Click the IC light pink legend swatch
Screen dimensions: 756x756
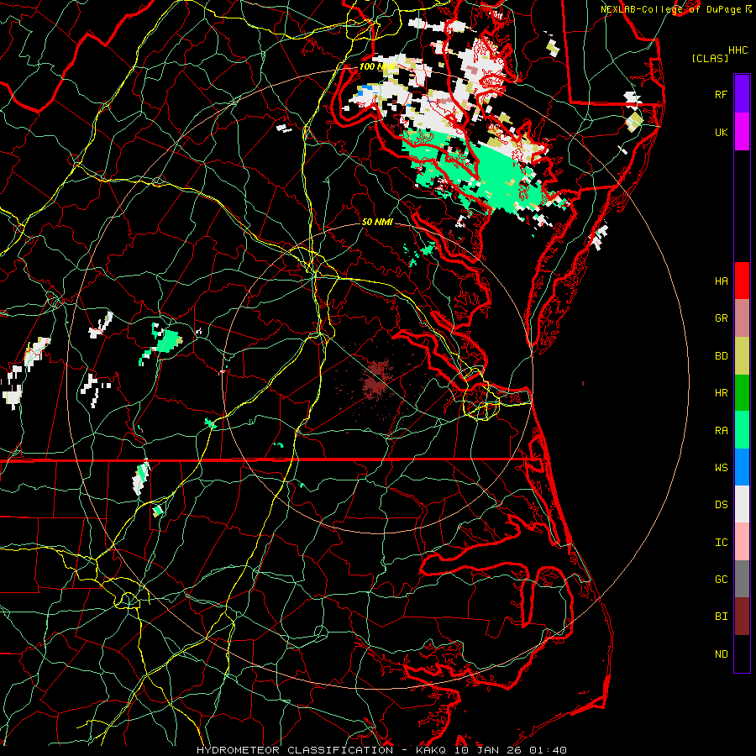click(x=742, y=542)
